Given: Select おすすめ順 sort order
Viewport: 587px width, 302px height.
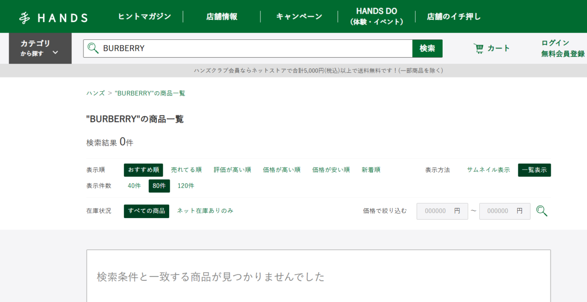Looking at the screenshot, I should (144, 170).
